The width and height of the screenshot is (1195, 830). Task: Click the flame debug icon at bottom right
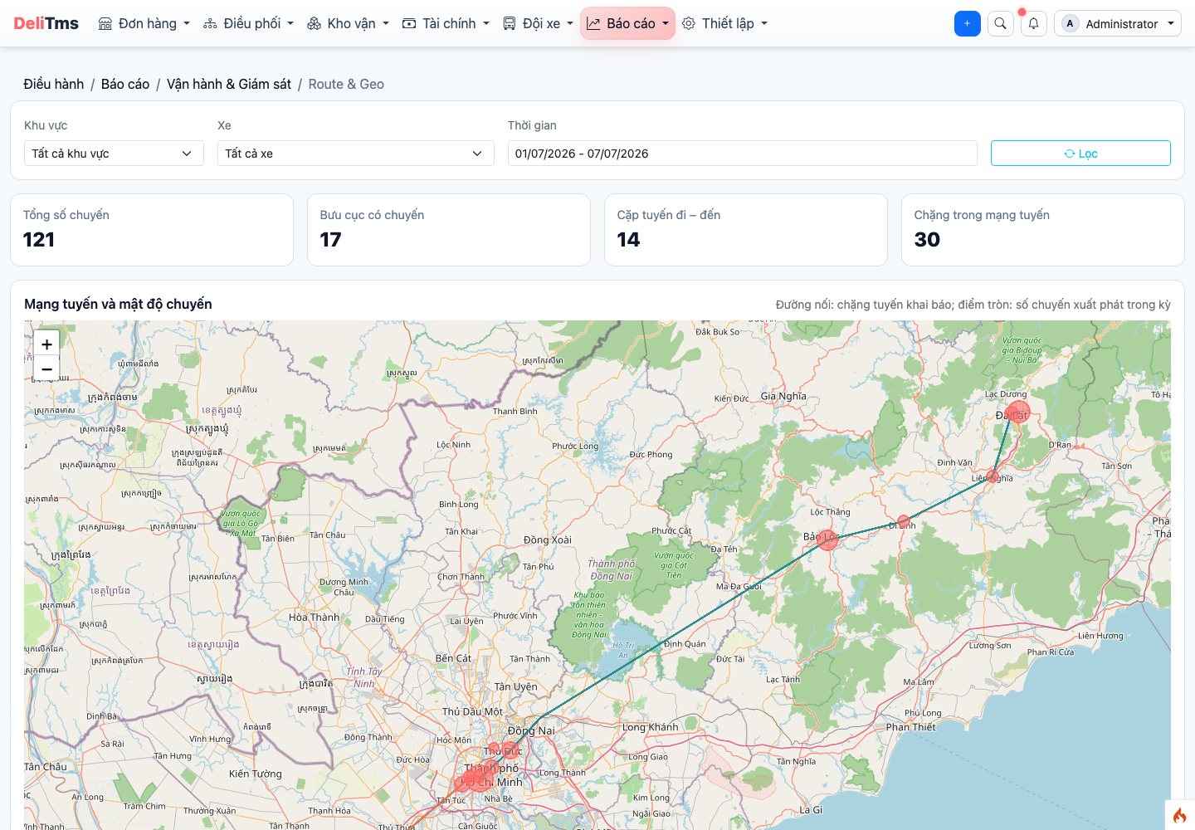pos(1180,816)
